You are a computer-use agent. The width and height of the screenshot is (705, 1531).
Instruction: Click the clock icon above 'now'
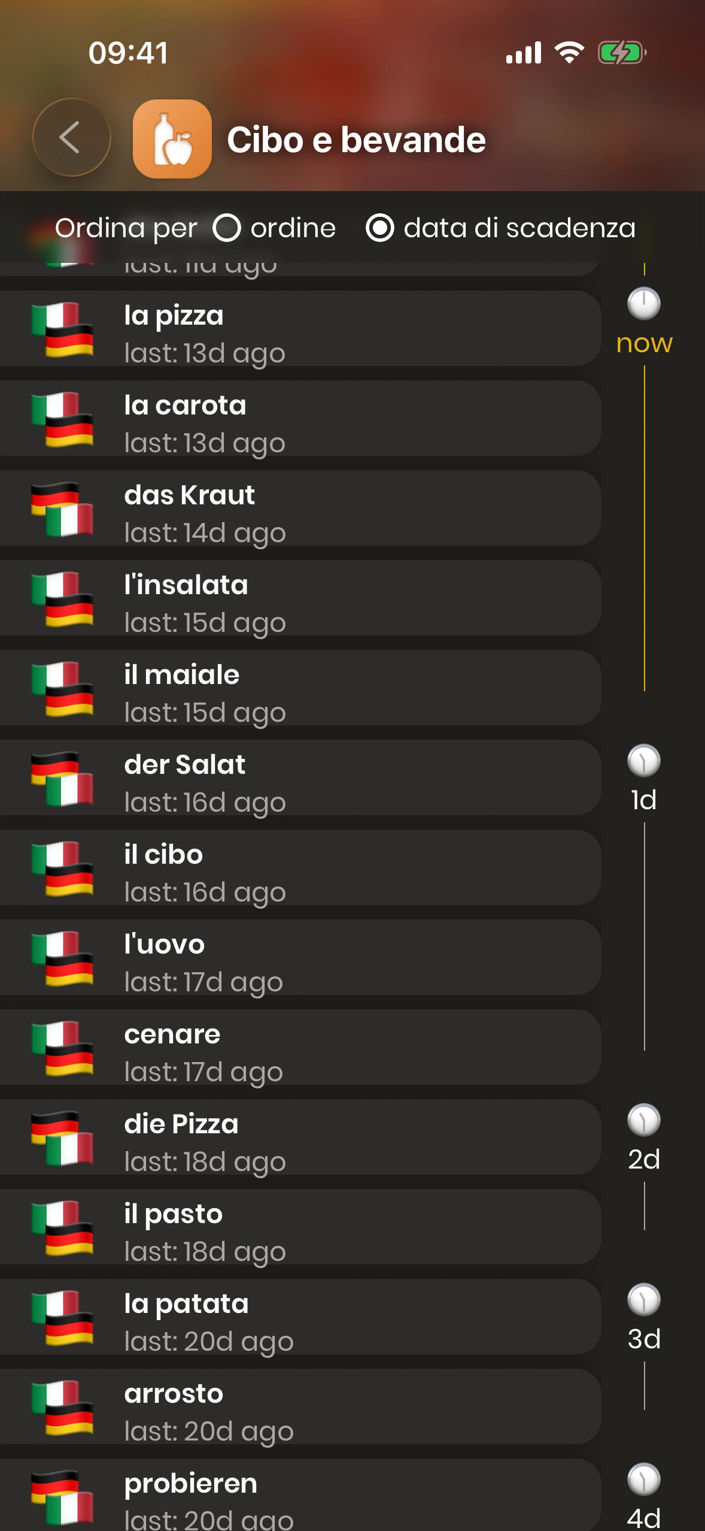[x=643, y=304]
